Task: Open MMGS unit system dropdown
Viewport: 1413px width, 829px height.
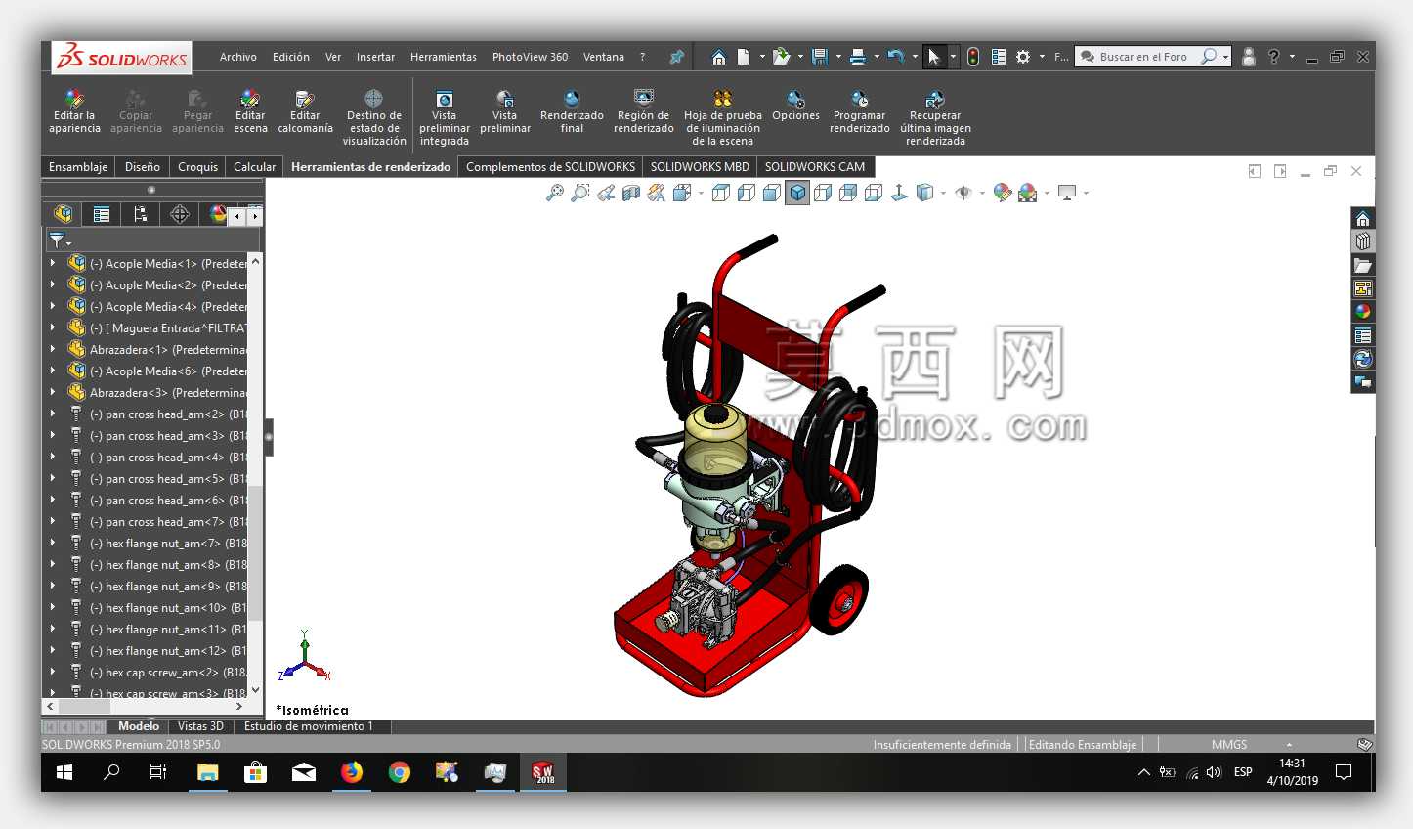Action: 1289,745
